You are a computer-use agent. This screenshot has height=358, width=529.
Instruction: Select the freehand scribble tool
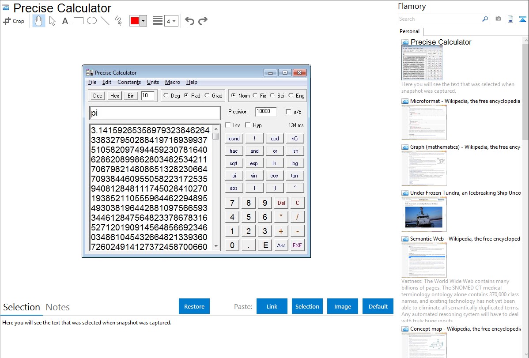click(118, 21)
